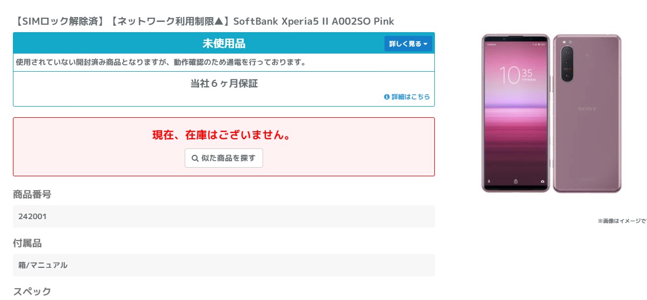Click the 付属品 section heading
Screen dimensions: 647x300
27,243
